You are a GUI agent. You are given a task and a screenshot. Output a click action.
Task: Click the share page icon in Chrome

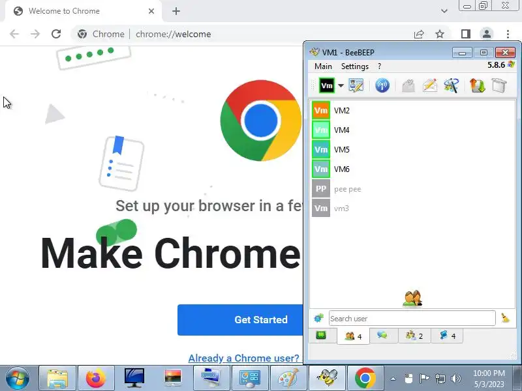(x=419, y=34)
